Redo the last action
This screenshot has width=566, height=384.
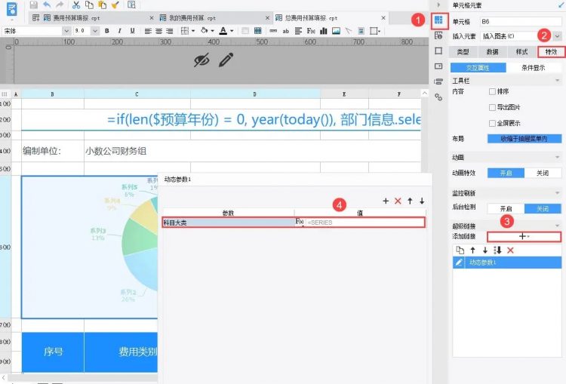click(x=60, y=5)
